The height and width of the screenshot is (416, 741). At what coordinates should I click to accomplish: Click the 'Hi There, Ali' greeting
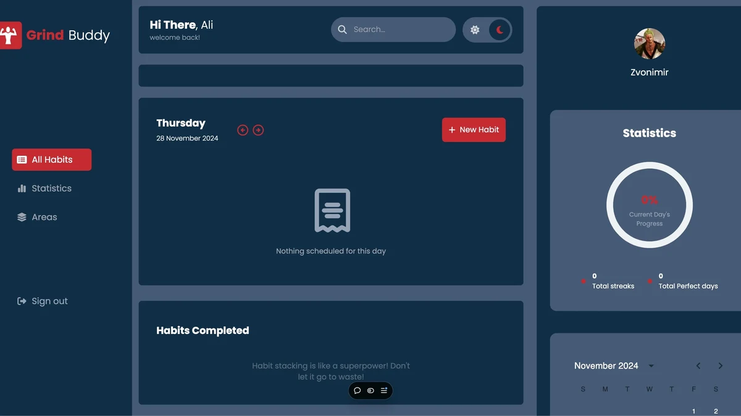point(182,25)
